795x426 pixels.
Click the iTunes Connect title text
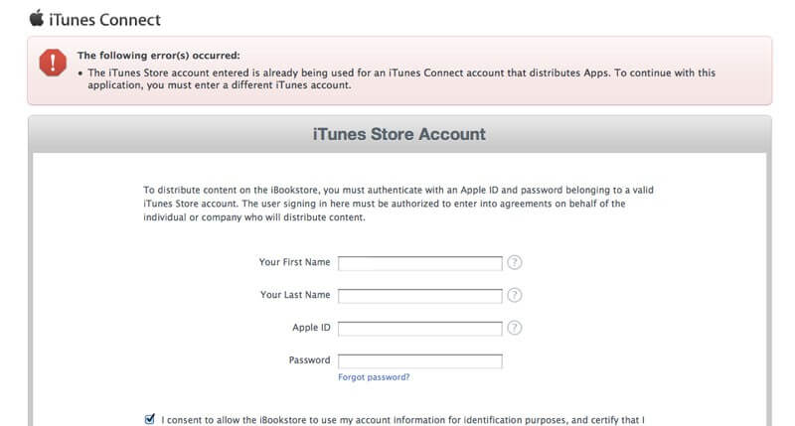point(104,20)
